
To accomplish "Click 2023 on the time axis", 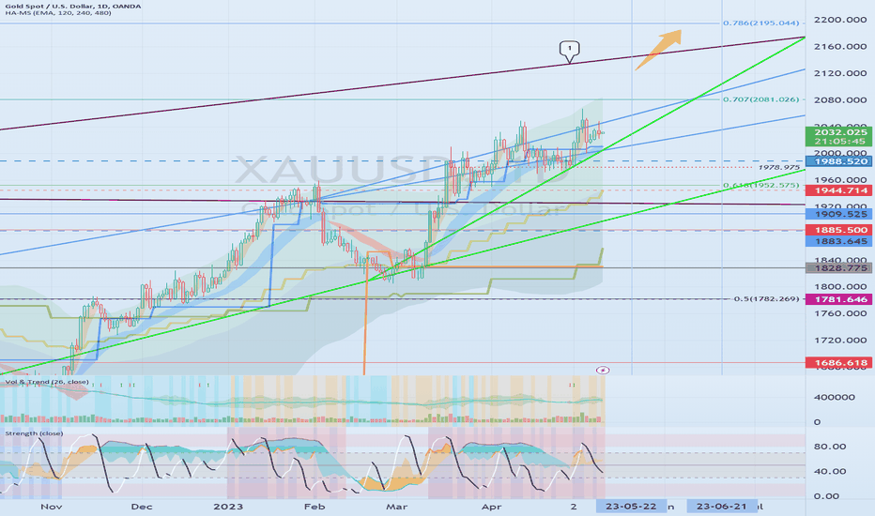I will (228, 507).
